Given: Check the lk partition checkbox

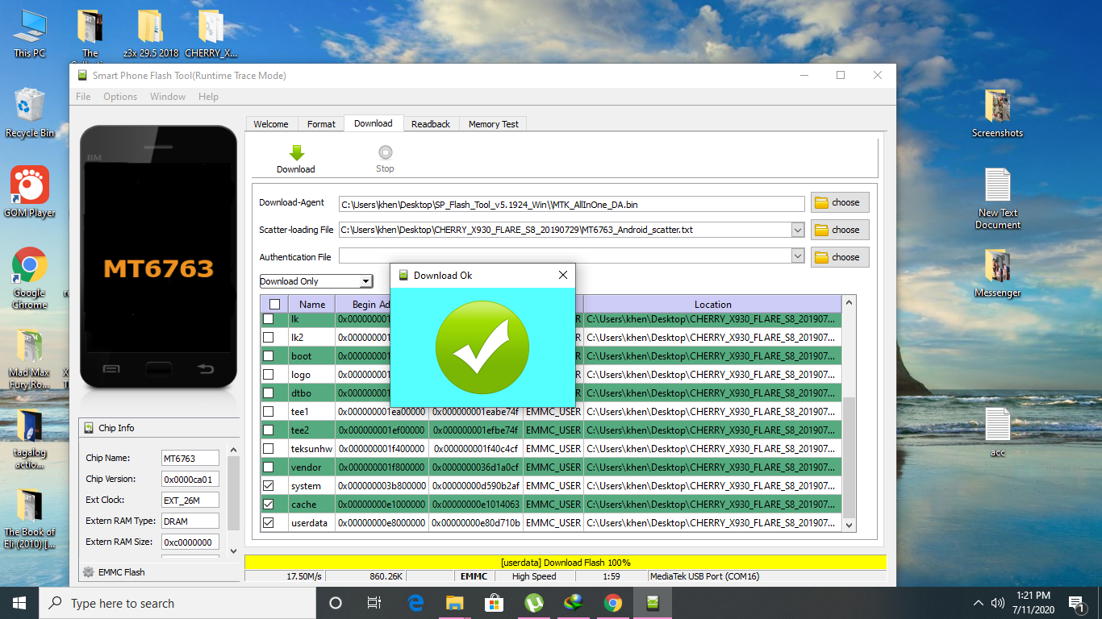Looking at the screenshot, I should [269, 319].
